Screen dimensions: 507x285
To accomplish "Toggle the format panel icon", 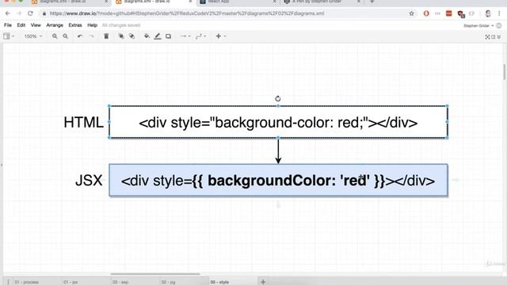I will click(x=493, y=37).
